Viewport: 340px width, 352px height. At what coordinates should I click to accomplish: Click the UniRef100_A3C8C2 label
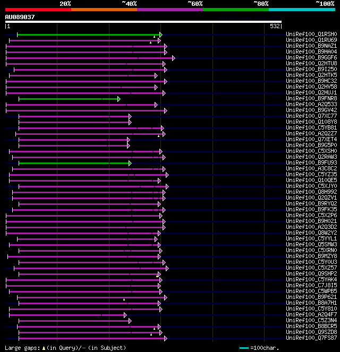click(311, 168)
